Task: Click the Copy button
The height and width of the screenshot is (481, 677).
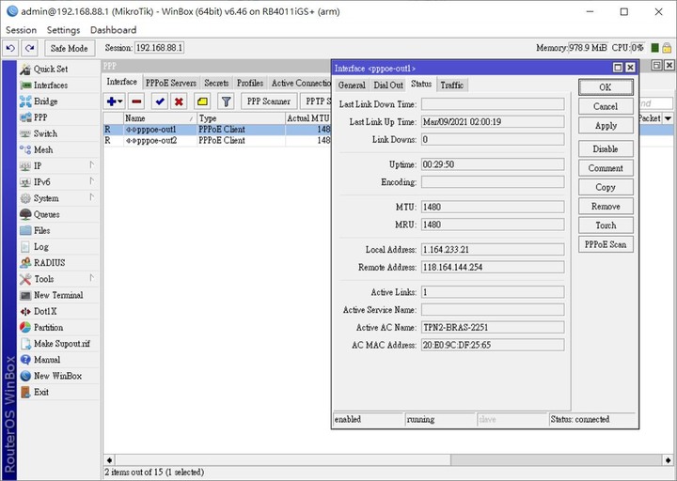Action: (x=606, y=187)
